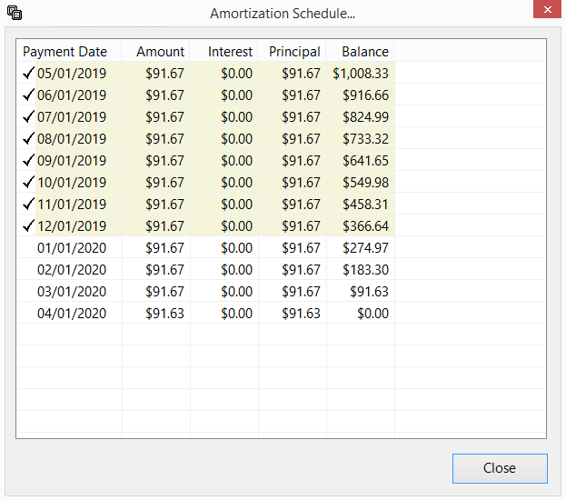Click the Interest column header

coord(230,52)
